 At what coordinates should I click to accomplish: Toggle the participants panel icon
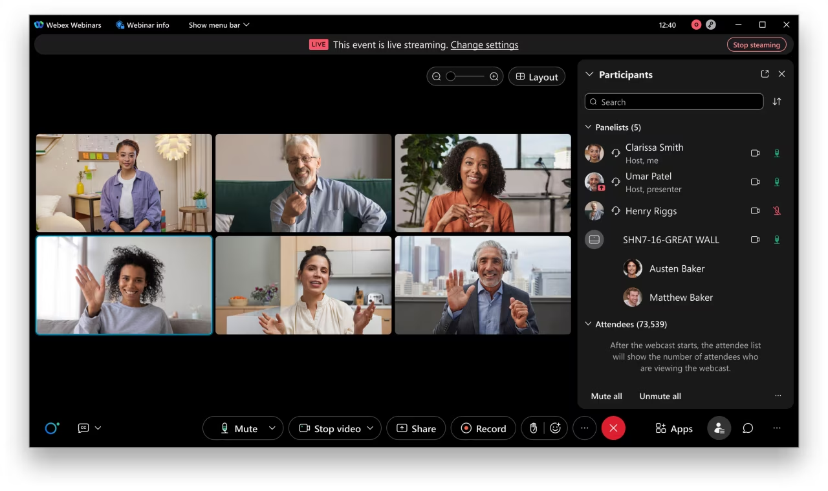(719, 428)
